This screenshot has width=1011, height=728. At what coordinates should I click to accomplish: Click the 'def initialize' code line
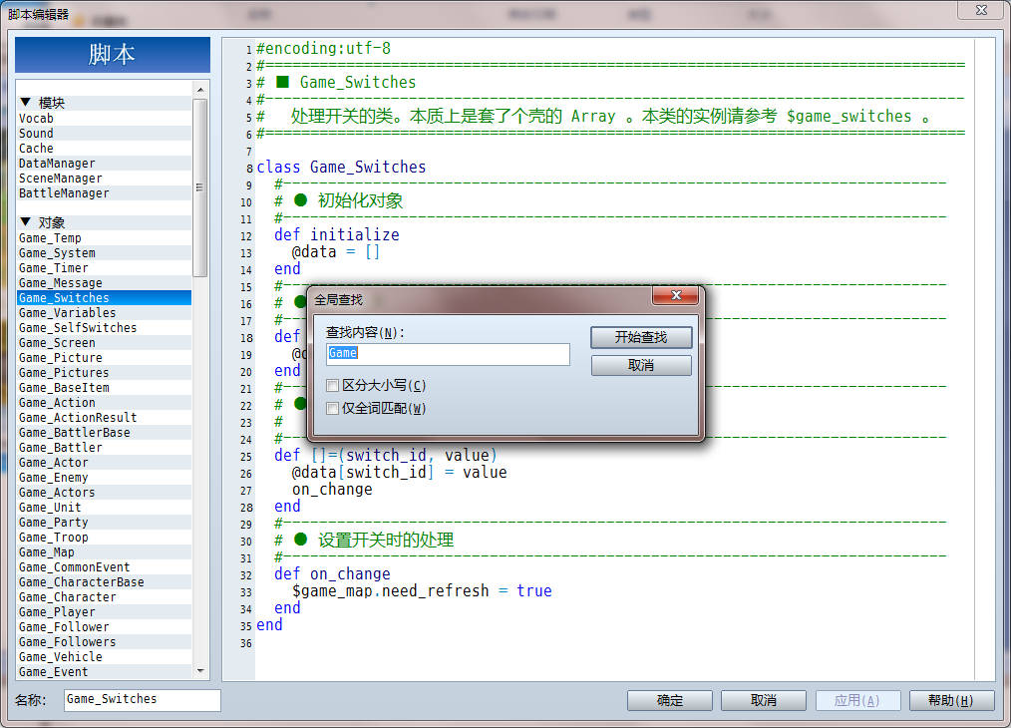(x=337, y=234)
